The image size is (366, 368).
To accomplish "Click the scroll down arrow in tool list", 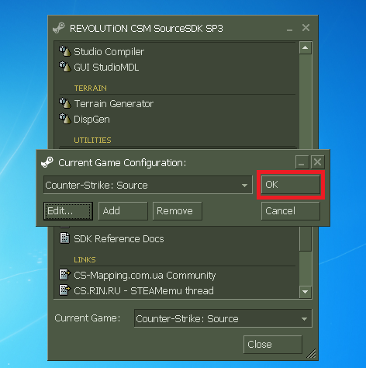I will 306,292.
